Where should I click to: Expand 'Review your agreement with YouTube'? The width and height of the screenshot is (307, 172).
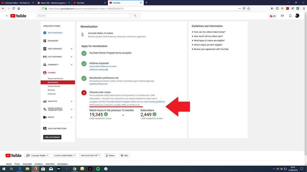coord(210,49)
